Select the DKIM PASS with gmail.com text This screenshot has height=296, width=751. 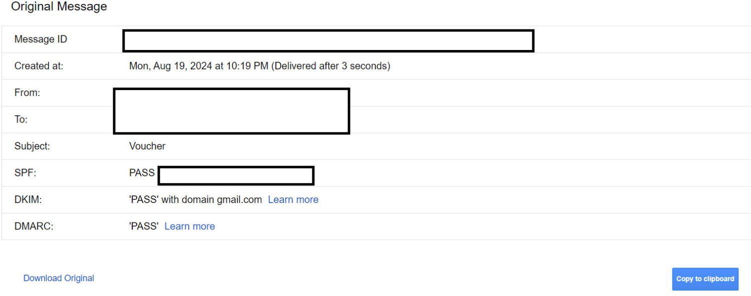195,199
